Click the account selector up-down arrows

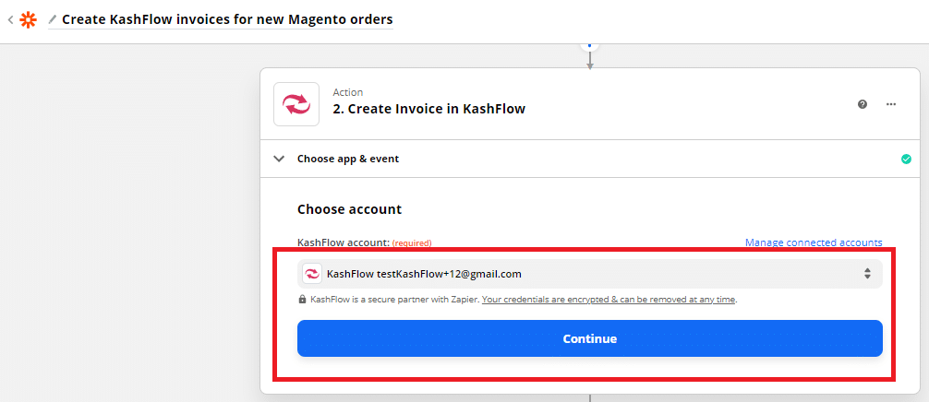coord(867,273)
